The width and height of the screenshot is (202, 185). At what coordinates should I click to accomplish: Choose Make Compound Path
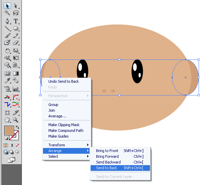pyautogui.click(x=66, y=131)
